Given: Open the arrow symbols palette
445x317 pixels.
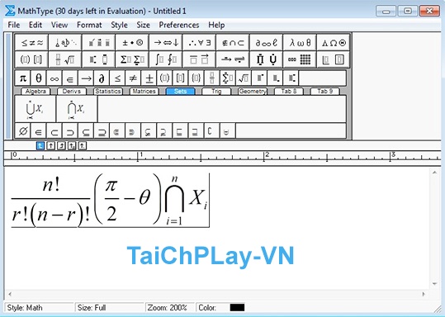Looking at the screenshot, I should coord(165,43).
